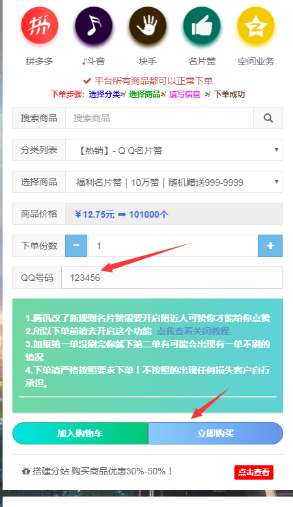Open the red 拼多多 category icon
The width and height of the screenshot is (293, 507).
(40, 25)
